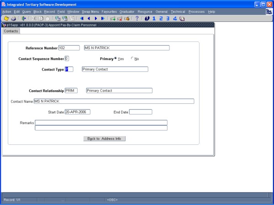Image resolution: width=274 pixels, height=205 pixels.
Task: Switch to the Contacts tab
Action: 11,31
